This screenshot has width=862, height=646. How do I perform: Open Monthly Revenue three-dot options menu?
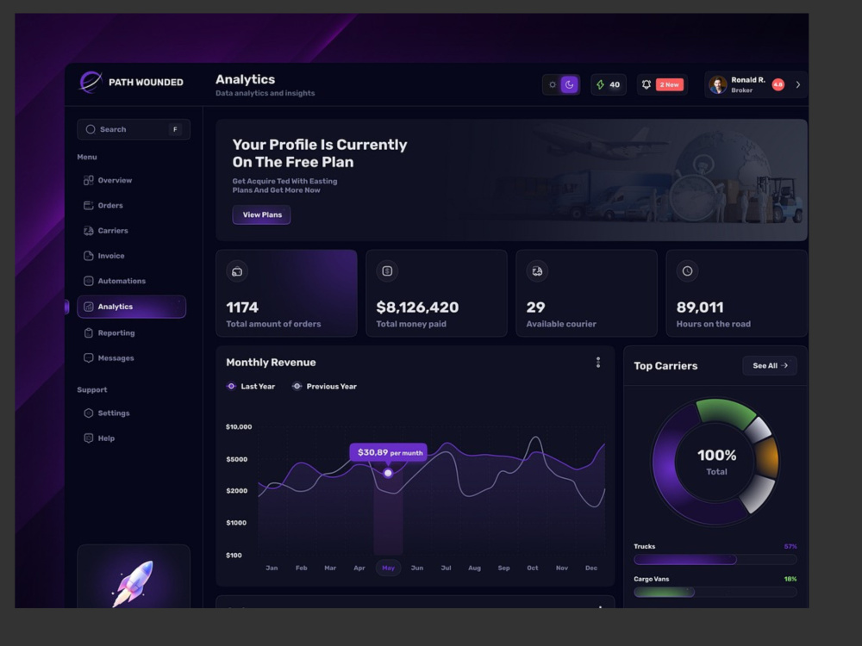(598, 363)
